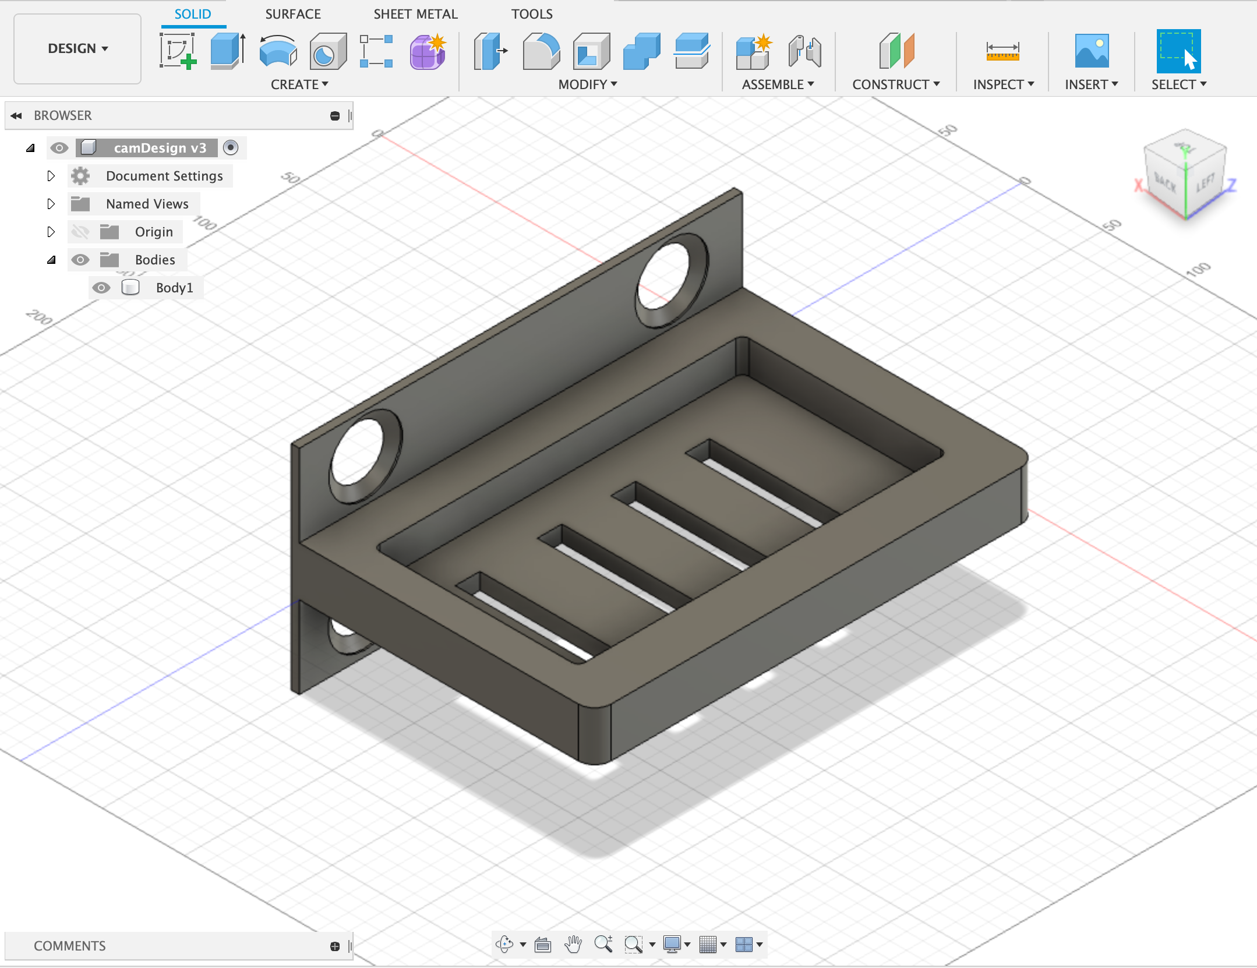Switch to the SHEET METAL tab
Viewport: 1257px width, 968px height.
(415, 14)
